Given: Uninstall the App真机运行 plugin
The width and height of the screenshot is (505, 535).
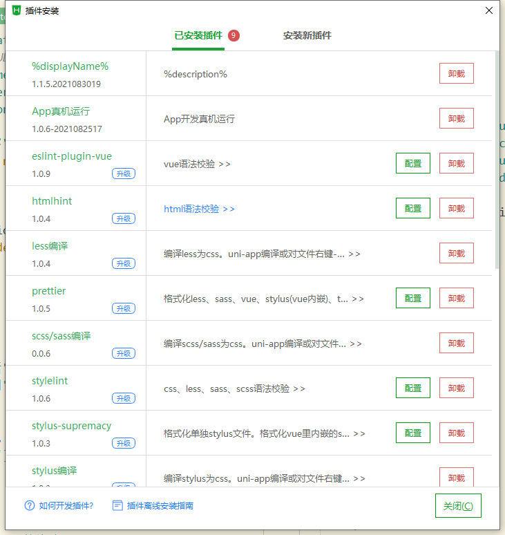Looking at the screenshot, I should [456, 118].
